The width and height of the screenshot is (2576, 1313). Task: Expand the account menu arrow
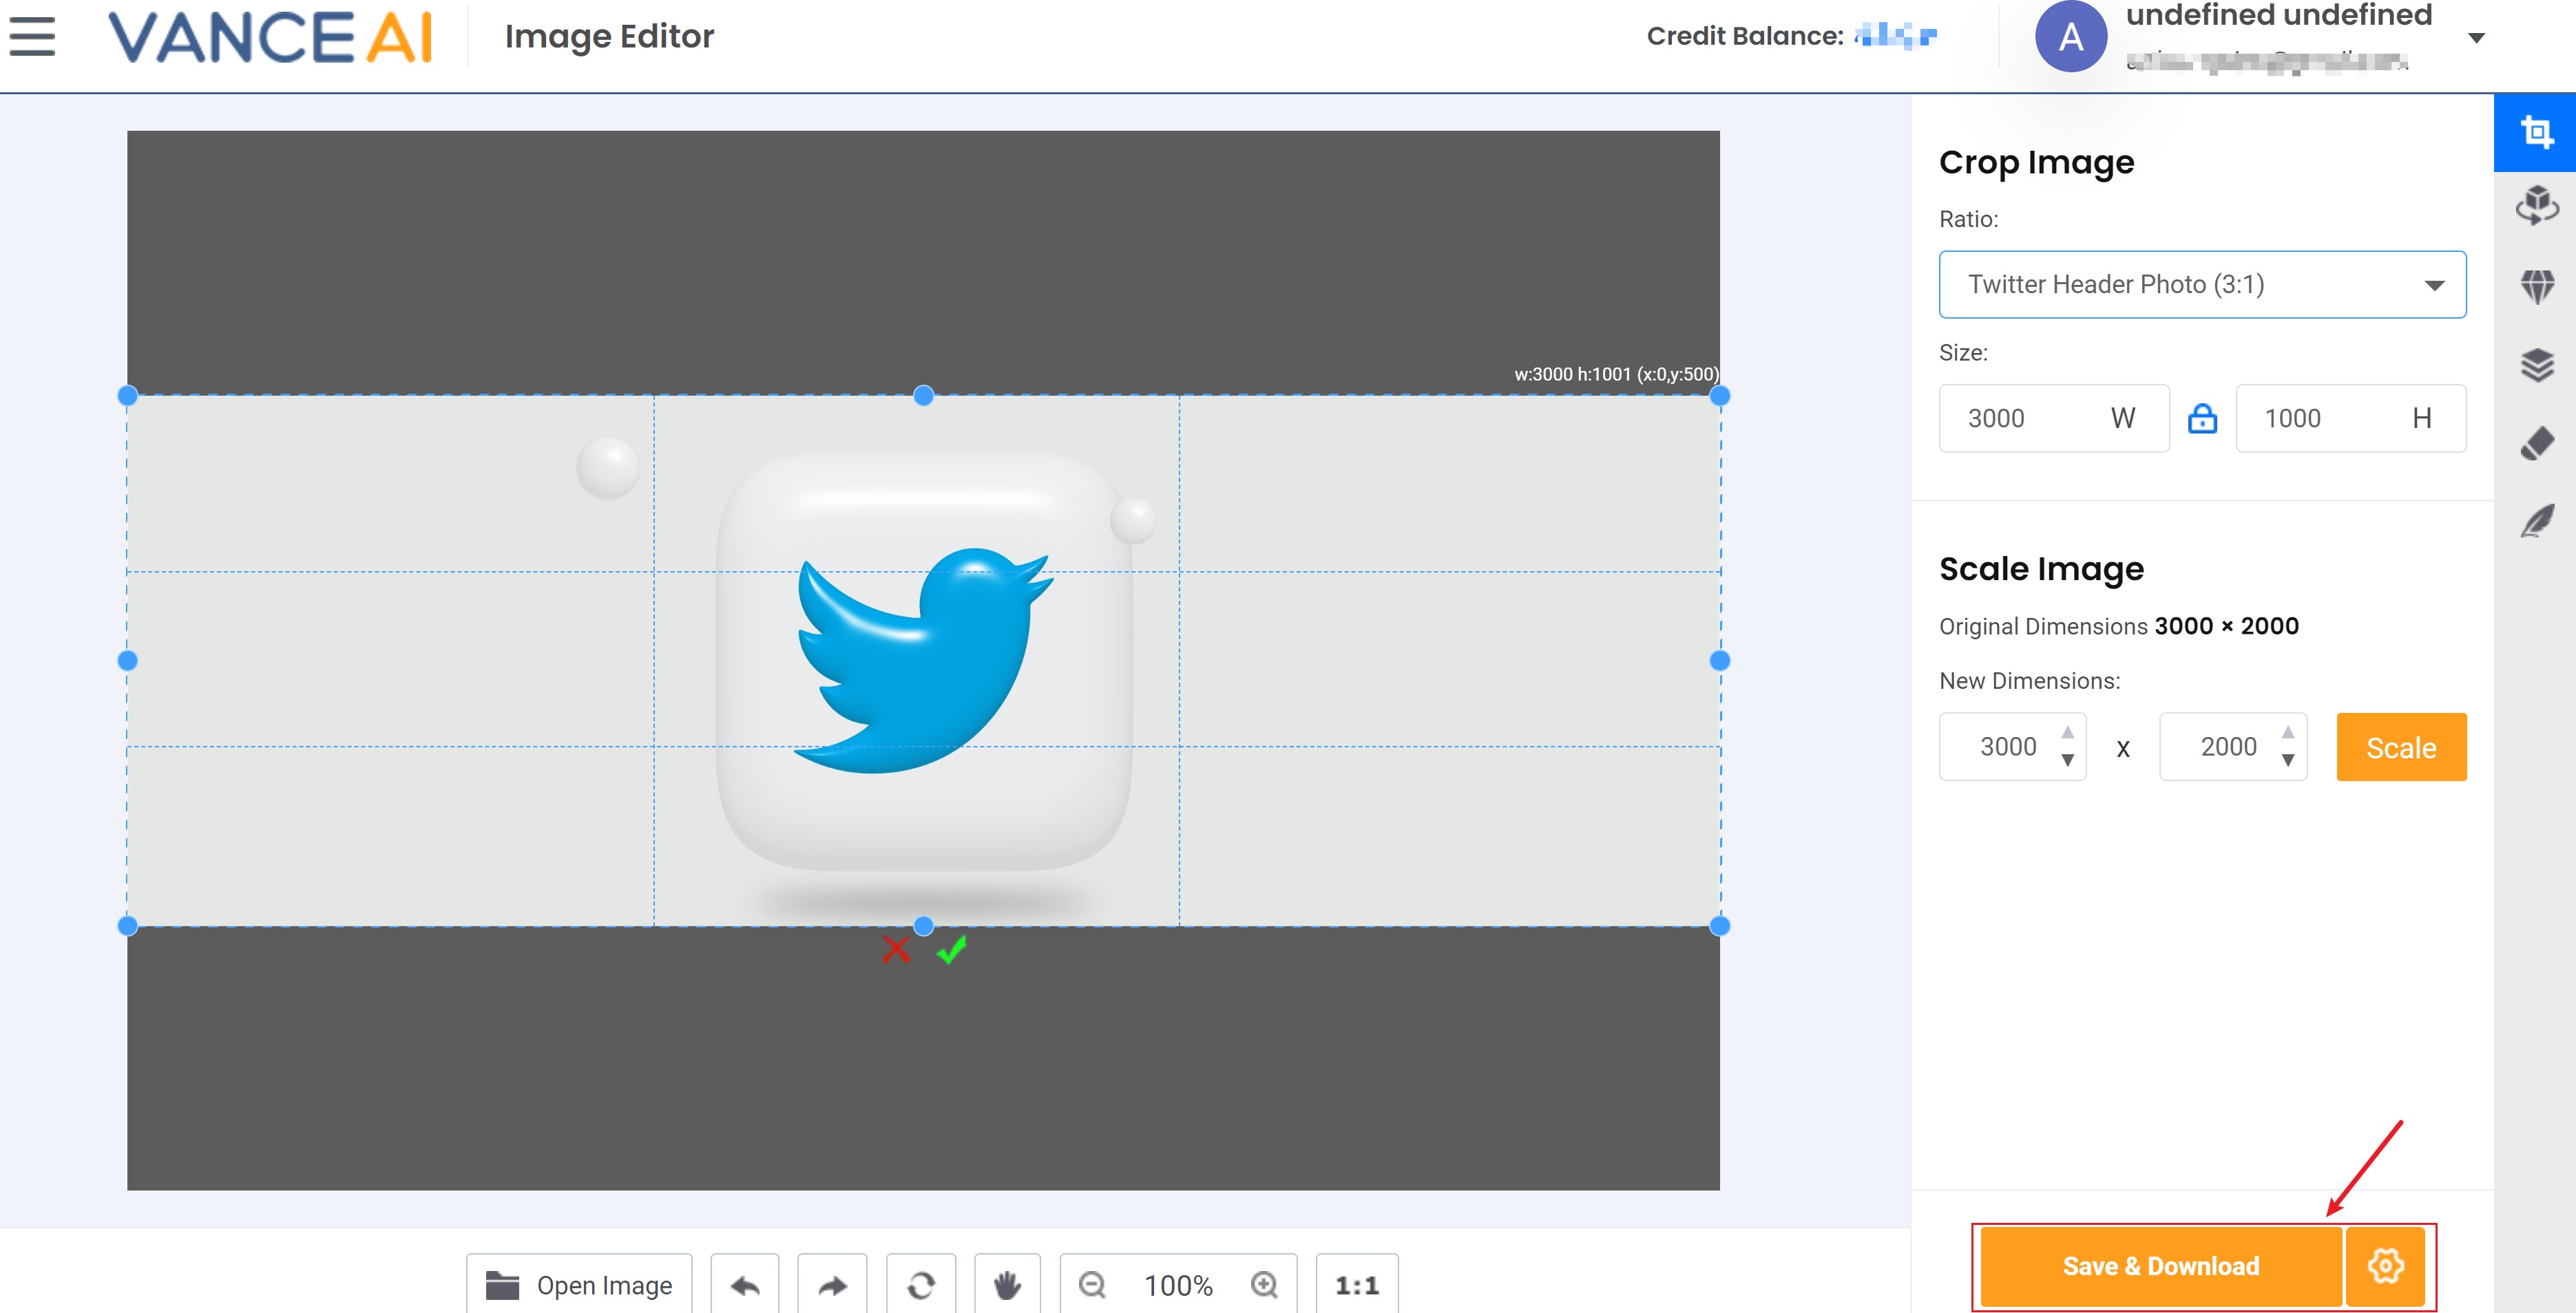point(2477,37)
